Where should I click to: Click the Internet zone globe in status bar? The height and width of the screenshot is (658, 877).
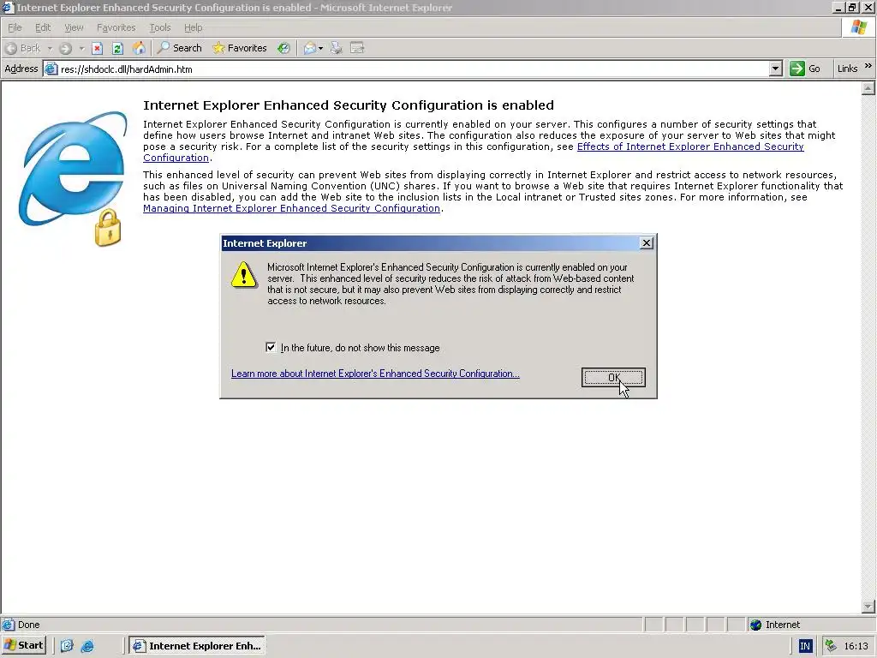pos(755,625)
